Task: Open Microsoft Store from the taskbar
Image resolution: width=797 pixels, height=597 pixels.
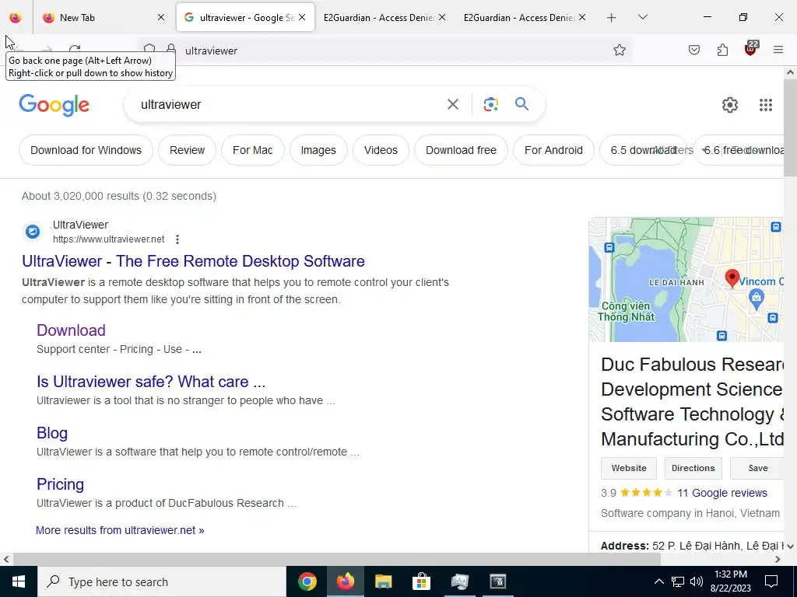Action: click(x=421, y=581)
